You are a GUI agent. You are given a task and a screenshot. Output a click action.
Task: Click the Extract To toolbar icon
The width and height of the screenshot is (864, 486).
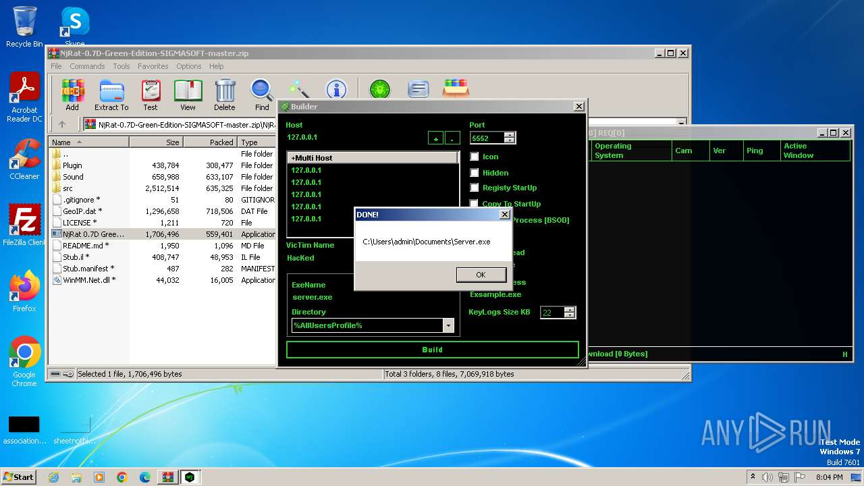tap(111, 94)
